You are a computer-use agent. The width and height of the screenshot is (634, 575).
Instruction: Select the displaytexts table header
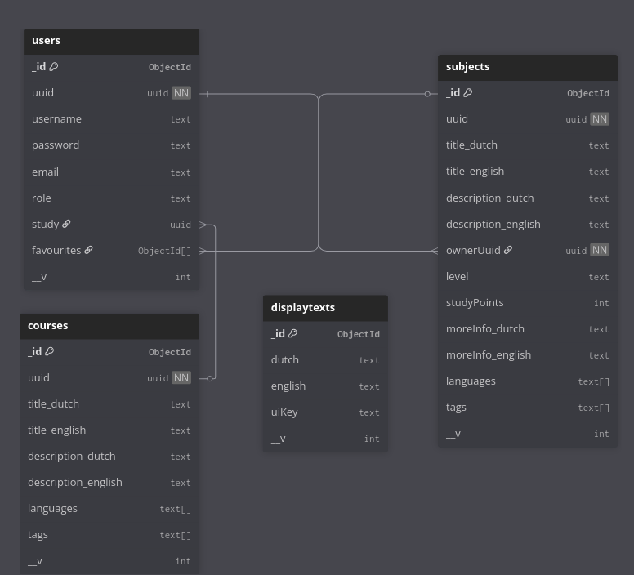click(325, 308)
